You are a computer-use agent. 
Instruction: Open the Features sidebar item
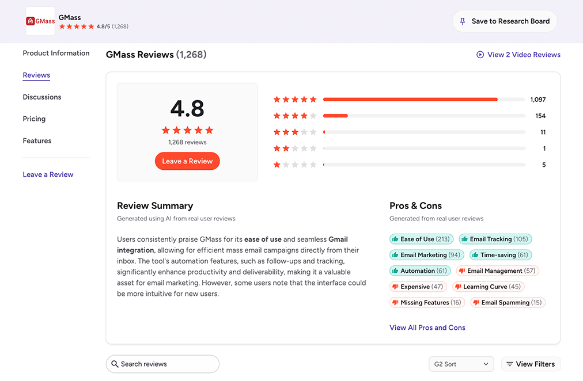[x=37, y=141]
